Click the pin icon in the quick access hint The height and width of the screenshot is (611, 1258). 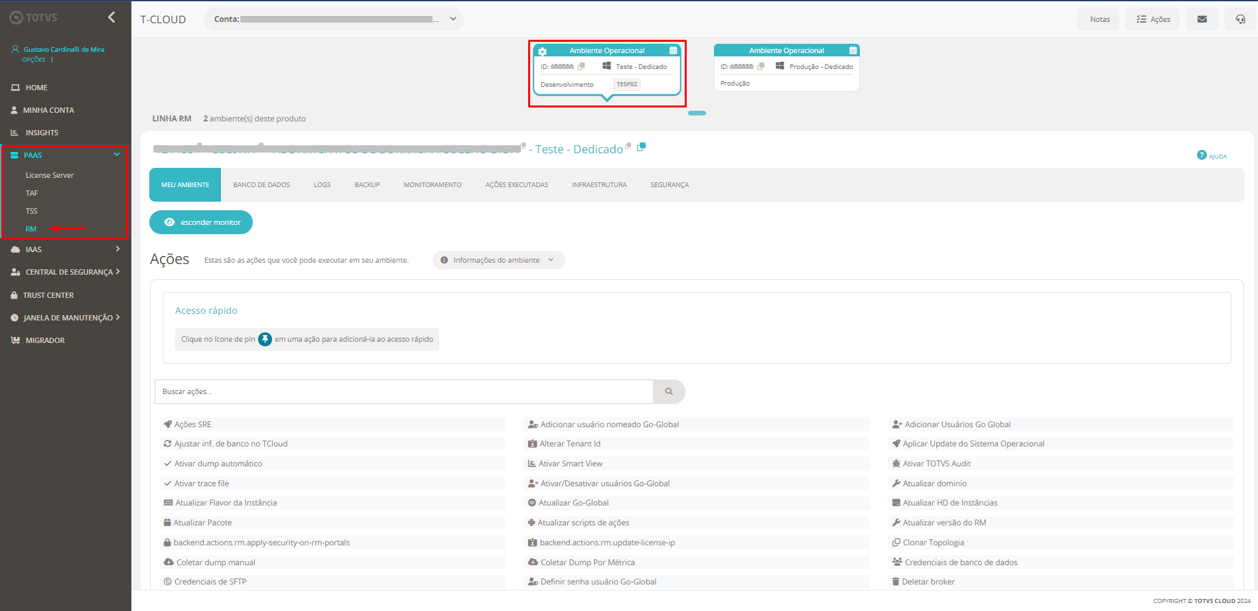pos(265,339)
